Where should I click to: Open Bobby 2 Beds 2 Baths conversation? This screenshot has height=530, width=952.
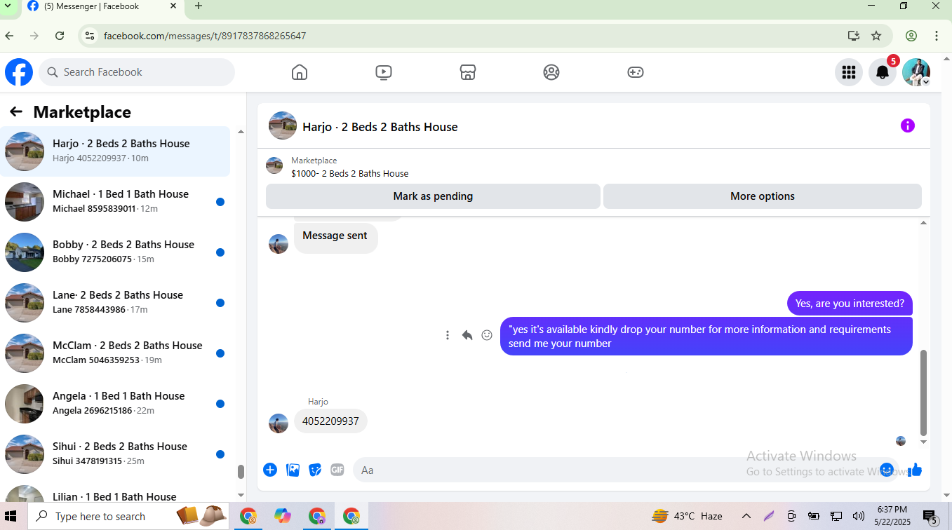tap(115, 252)
